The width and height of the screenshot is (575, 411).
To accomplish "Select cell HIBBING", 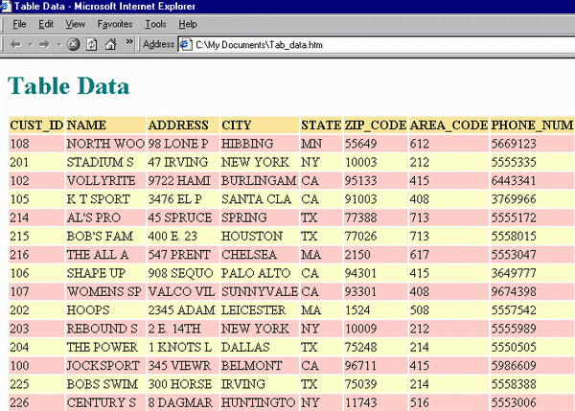I will click(x=260, y=144).
